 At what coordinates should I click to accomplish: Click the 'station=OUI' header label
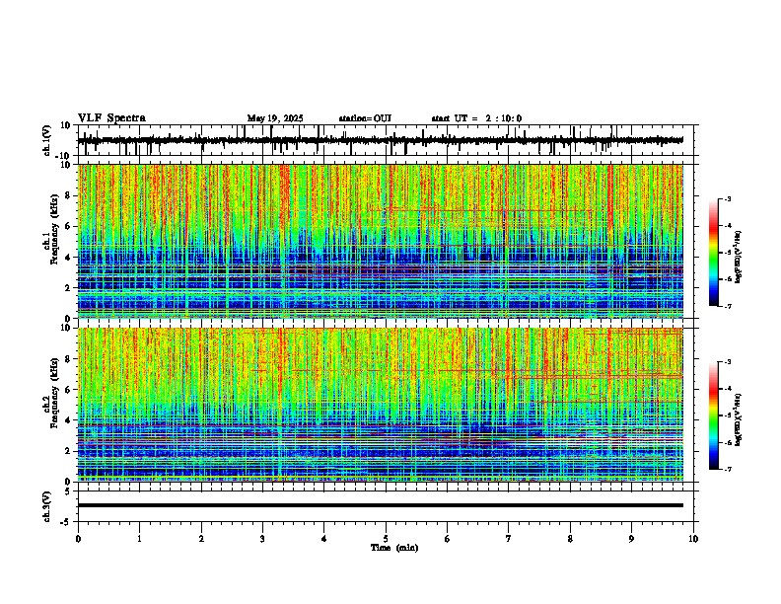[365, 118]
